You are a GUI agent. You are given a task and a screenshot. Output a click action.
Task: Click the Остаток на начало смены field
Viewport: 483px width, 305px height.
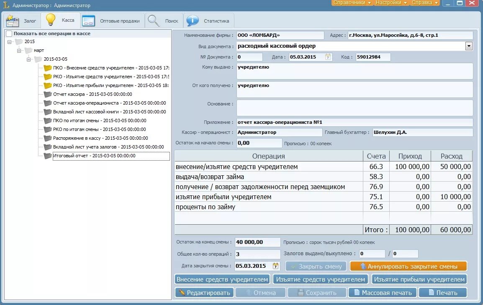click(259, 143)
